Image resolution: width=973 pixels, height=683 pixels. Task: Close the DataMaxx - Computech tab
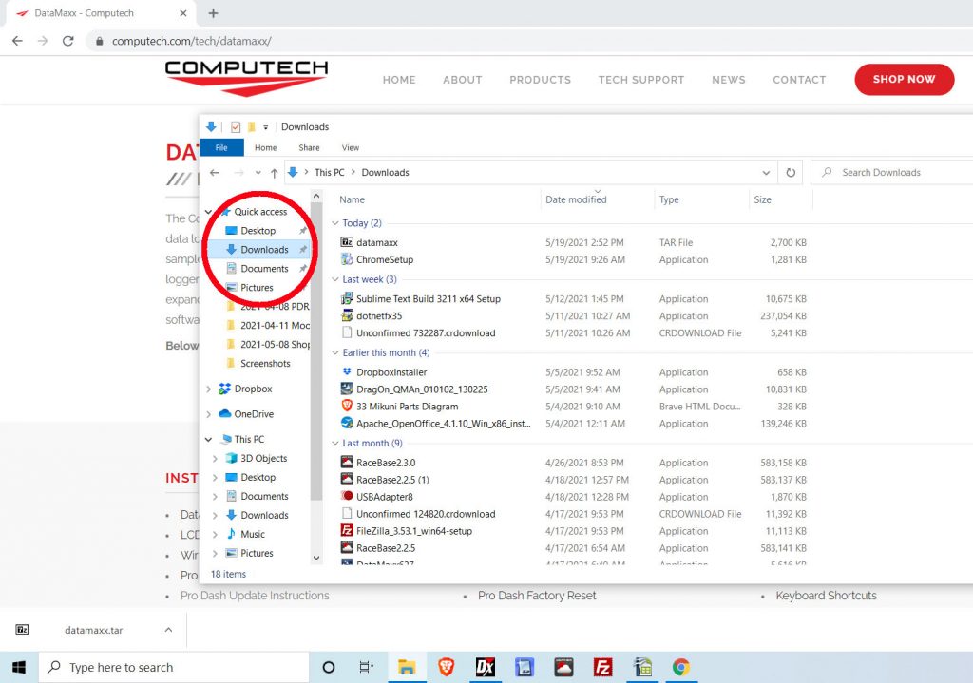tap(183, 13)
